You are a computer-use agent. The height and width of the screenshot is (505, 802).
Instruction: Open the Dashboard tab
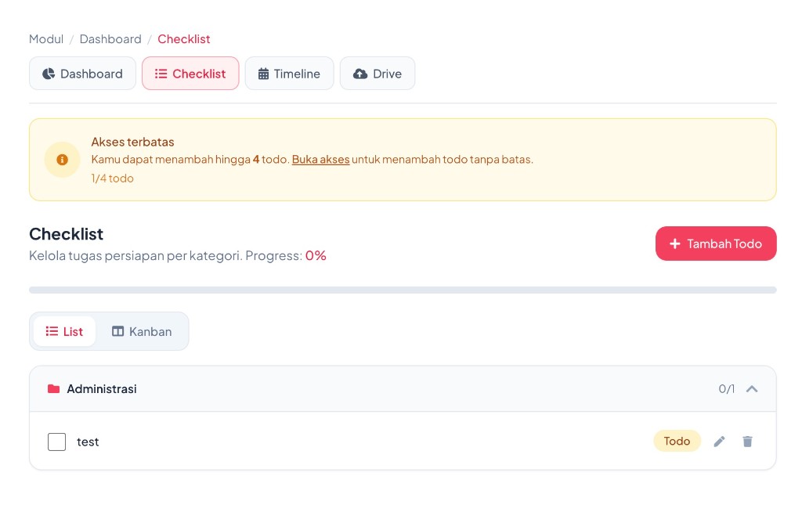(x=82, y=74)
